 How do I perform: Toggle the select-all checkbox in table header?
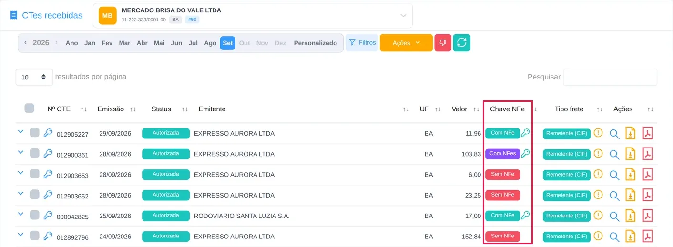[29, 108]
